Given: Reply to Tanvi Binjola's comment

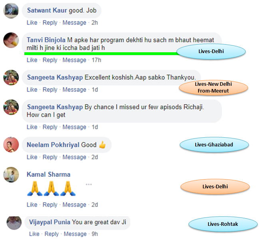Looking at the screenshot, I should pos(50,60).
